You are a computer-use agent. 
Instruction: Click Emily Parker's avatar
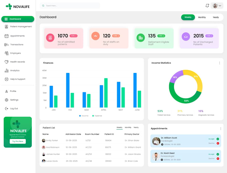44,141
